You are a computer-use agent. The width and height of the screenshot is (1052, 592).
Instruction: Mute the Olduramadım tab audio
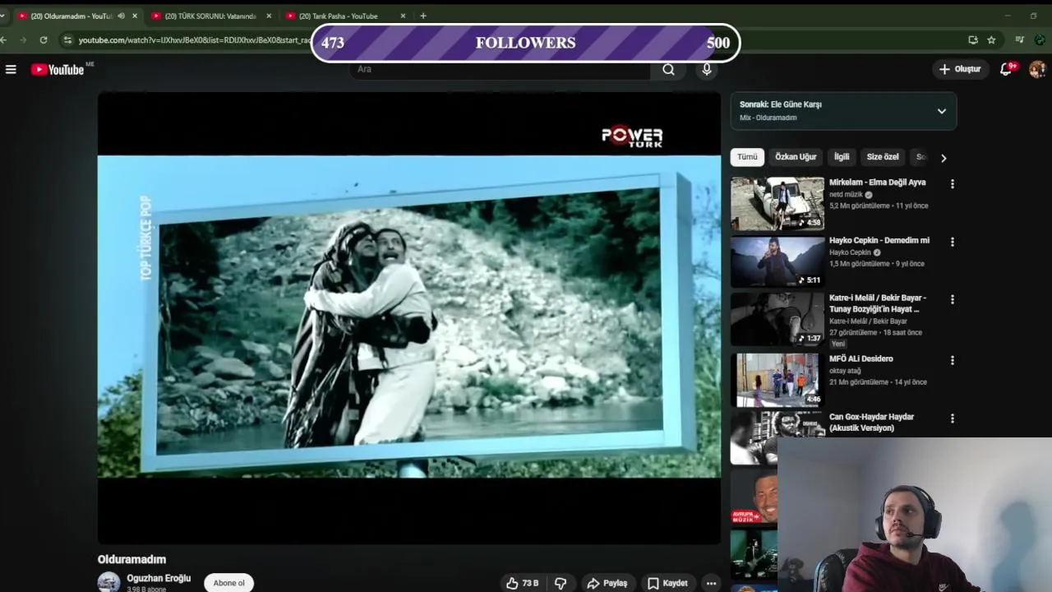click(x=122, y=16)
